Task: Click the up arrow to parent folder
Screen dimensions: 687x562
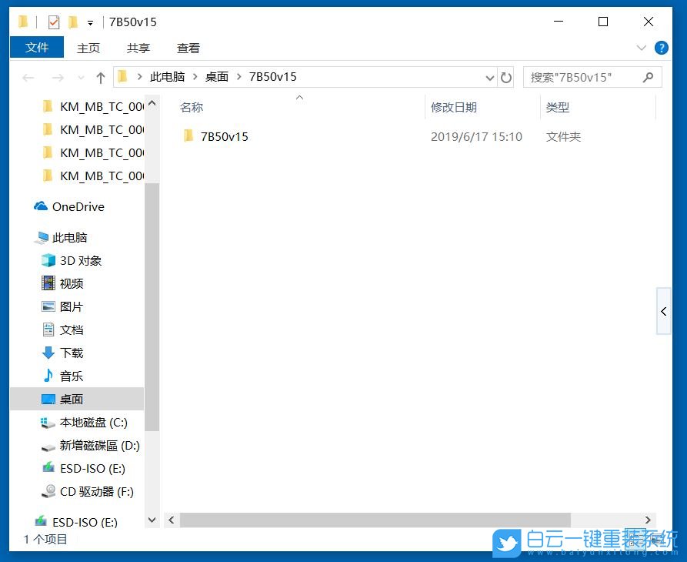Action: tap(101, 77)
